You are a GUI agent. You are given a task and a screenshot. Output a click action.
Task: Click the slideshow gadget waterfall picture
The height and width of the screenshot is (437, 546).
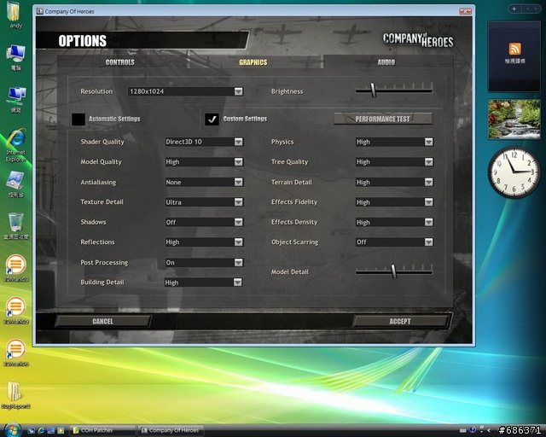[x=514, y=119]
